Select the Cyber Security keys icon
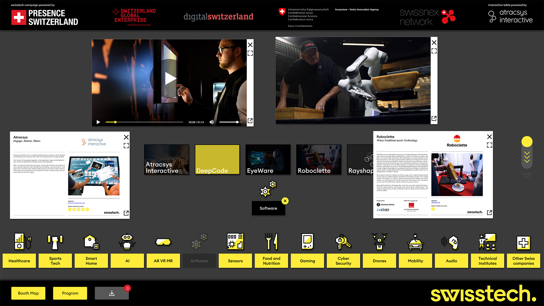The height and width of the screenshot is (306, 544). pos(343,242)
